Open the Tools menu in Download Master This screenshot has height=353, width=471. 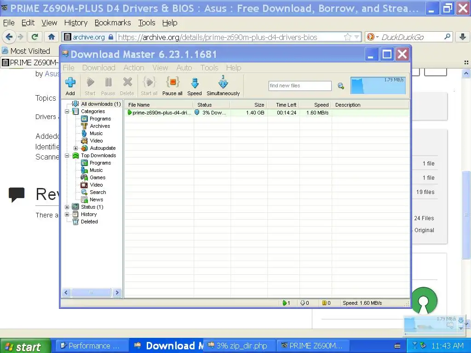click(209, 68)
